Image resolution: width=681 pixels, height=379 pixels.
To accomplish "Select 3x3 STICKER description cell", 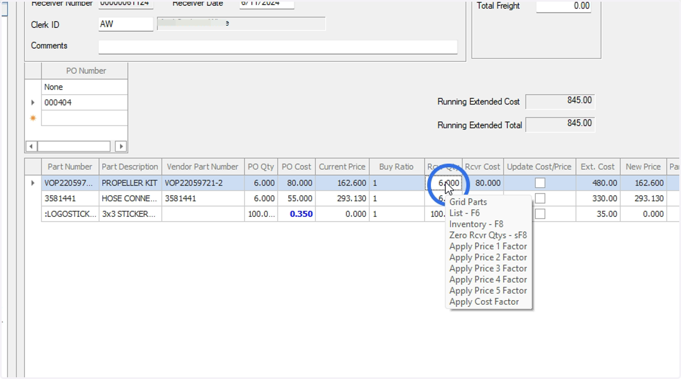I will click(x=130, y=214).
